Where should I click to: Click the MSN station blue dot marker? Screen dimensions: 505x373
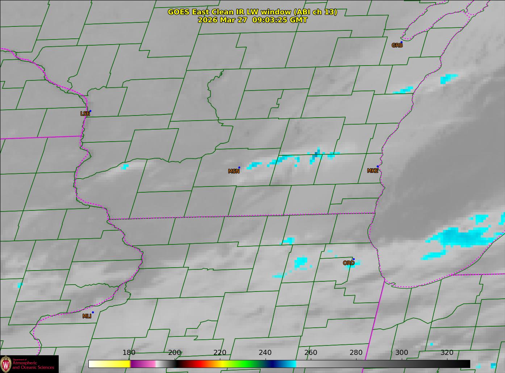(x=239, y=167)
